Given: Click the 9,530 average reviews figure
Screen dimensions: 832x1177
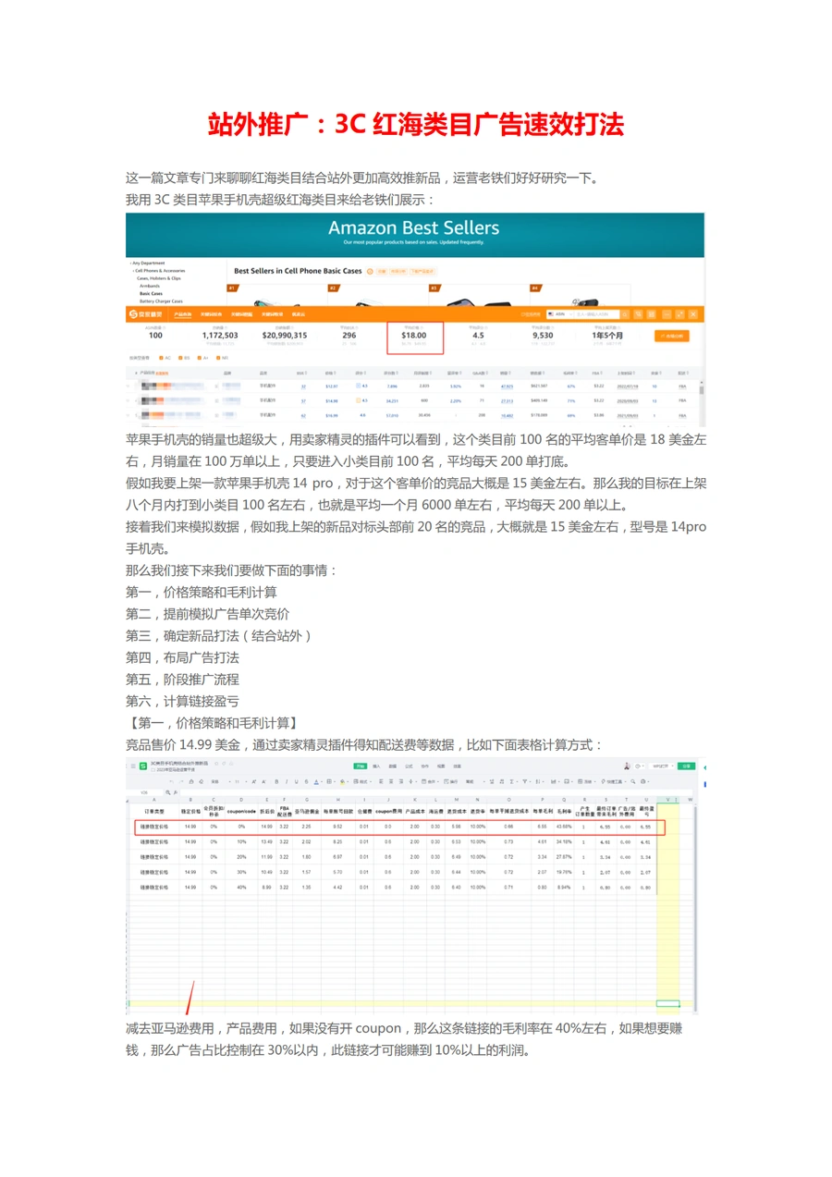Looking at the screenshot, I should 543,336.
